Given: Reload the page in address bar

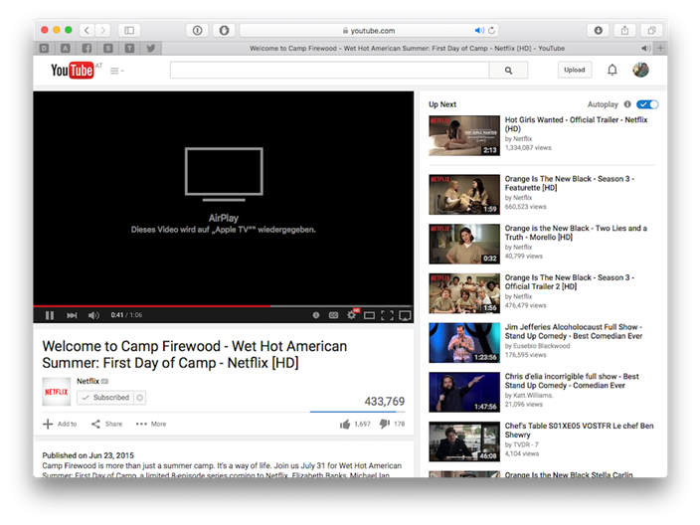Looking at the screenshot, I should (491, 31).
